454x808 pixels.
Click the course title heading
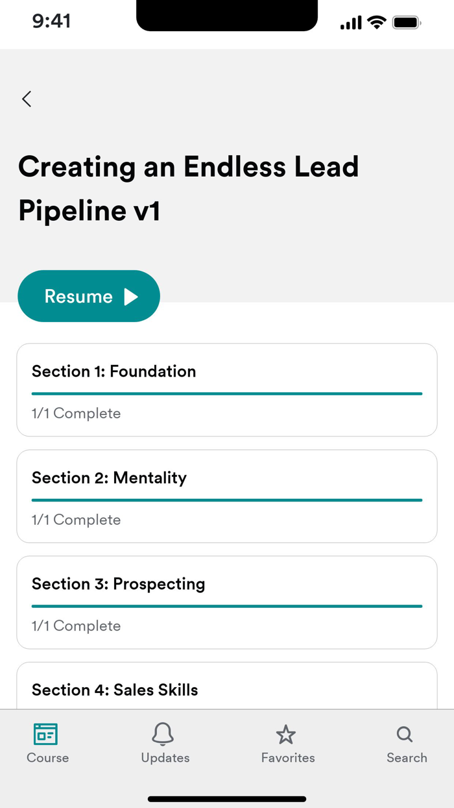coord(188,188)
